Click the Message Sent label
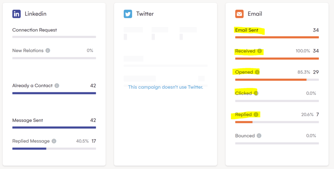 (x=28, y=120)
